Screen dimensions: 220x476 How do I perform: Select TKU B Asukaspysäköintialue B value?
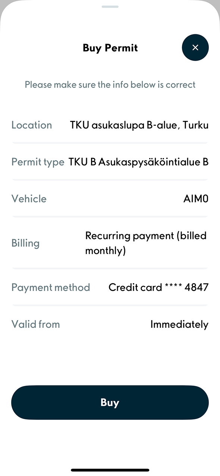pyautogui.click(x=138, y=162)
